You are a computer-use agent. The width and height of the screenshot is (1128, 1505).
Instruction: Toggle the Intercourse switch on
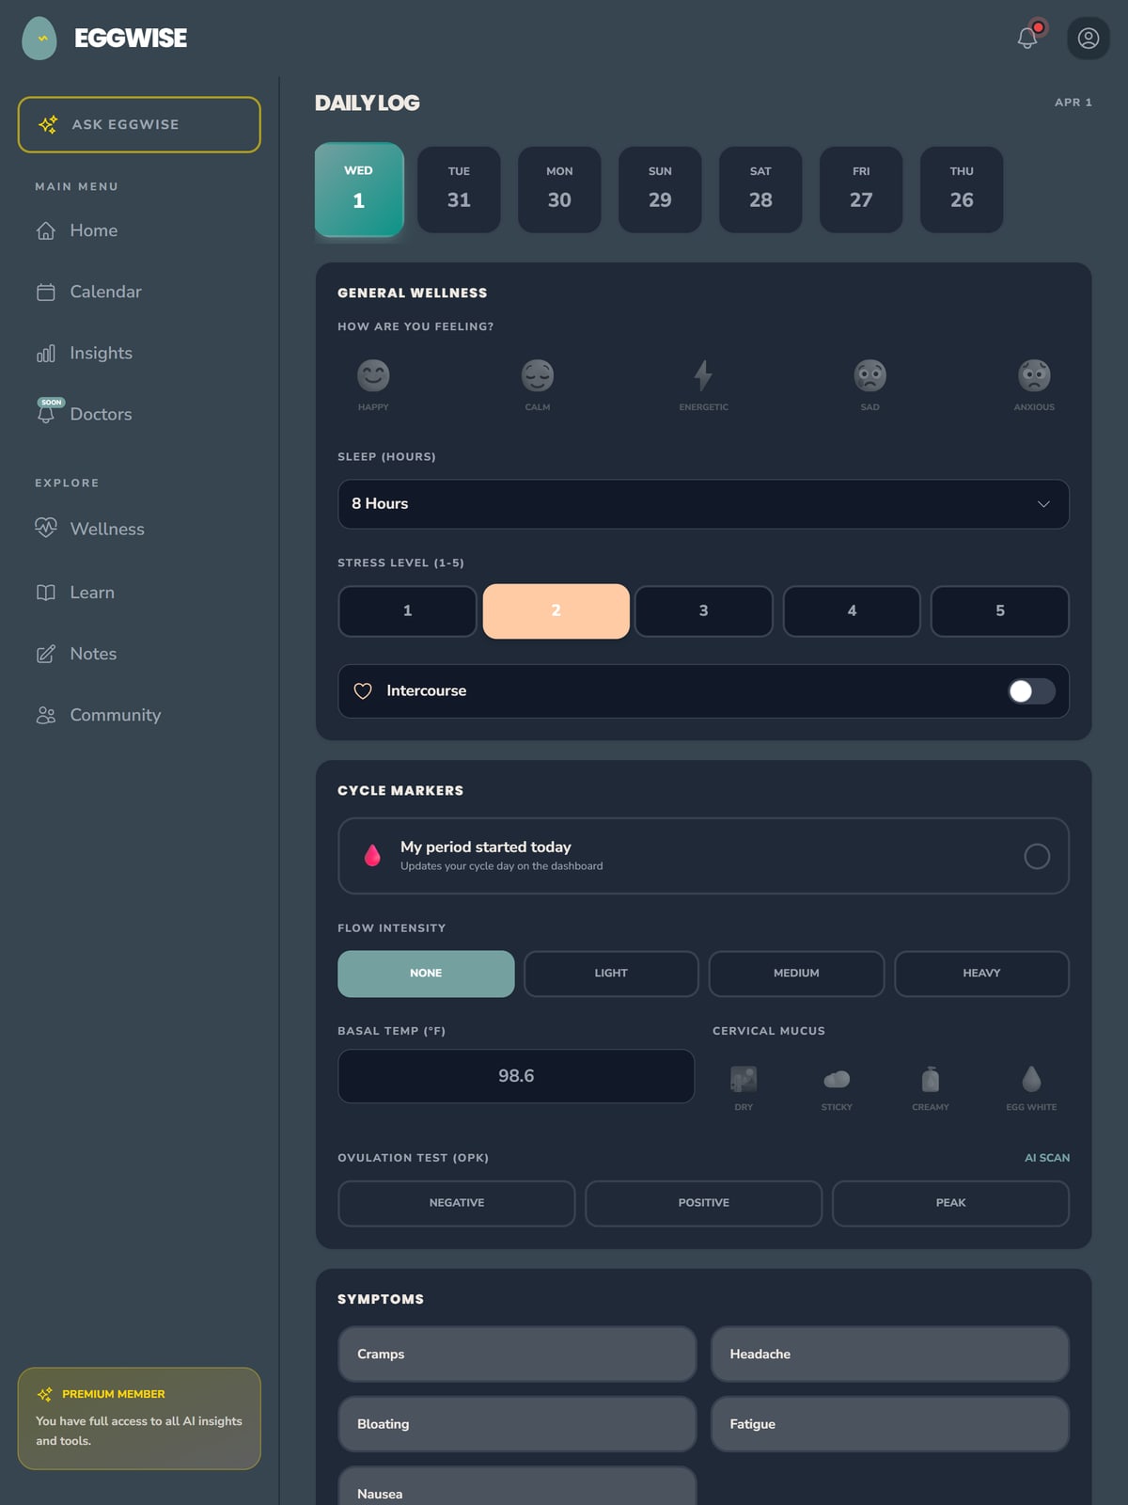click(1031, 691)
